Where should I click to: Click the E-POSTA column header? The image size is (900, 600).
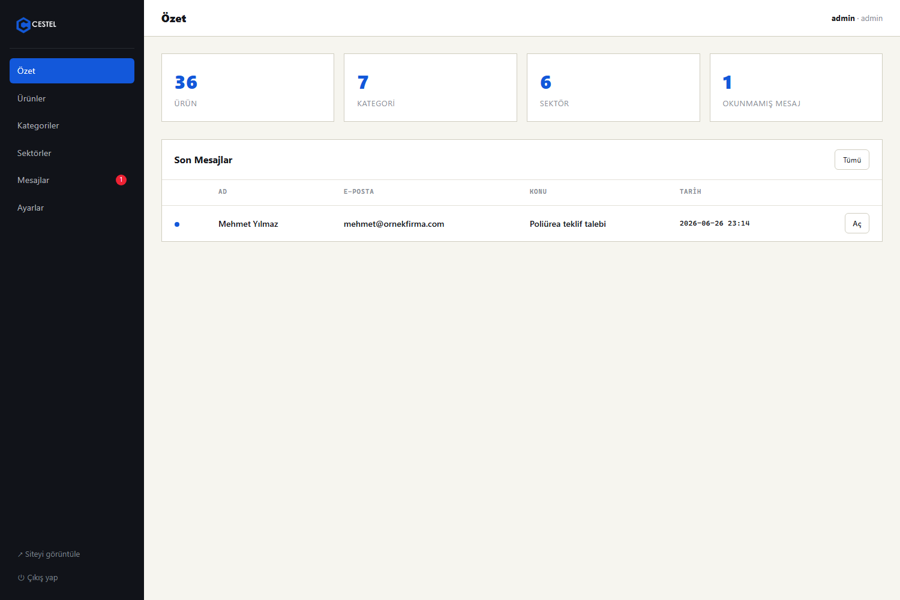pos(359,192)
